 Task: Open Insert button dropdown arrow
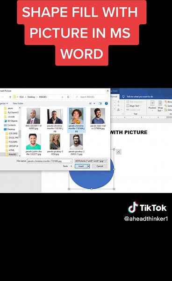88,166
